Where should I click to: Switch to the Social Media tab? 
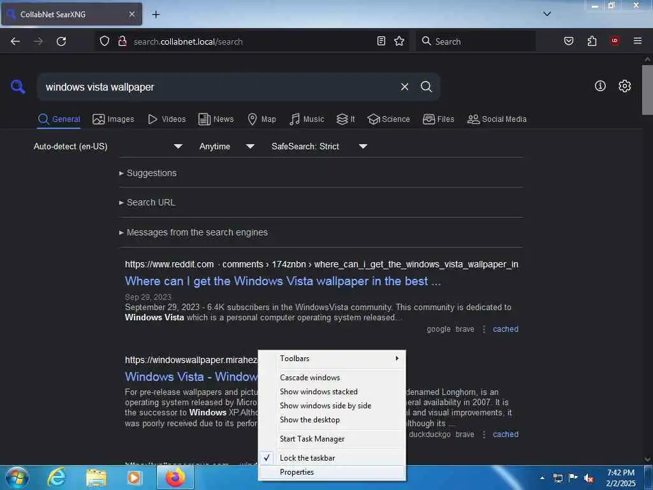tap(497, 119)
